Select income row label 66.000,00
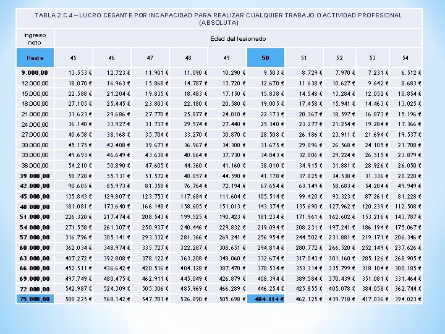This screenshot has width=445, height=334. coord(35,268)
